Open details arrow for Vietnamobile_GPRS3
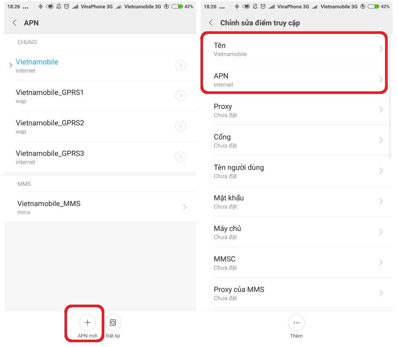398x347 pixels. 181,157
